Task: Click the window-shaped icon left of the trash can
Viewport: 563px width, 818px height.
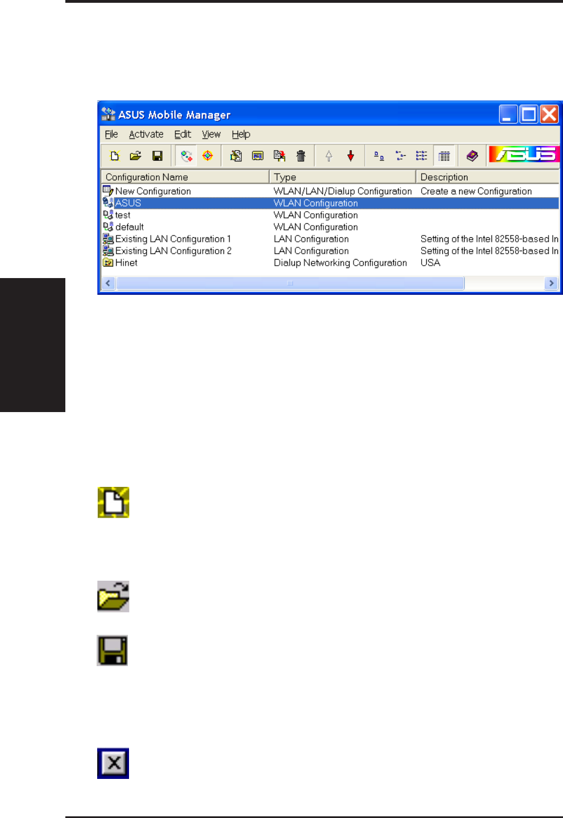Action: [257, 156]
